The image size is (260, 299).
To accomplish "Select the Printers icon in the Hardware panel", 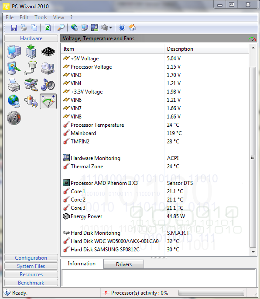I will coord(14,85).
